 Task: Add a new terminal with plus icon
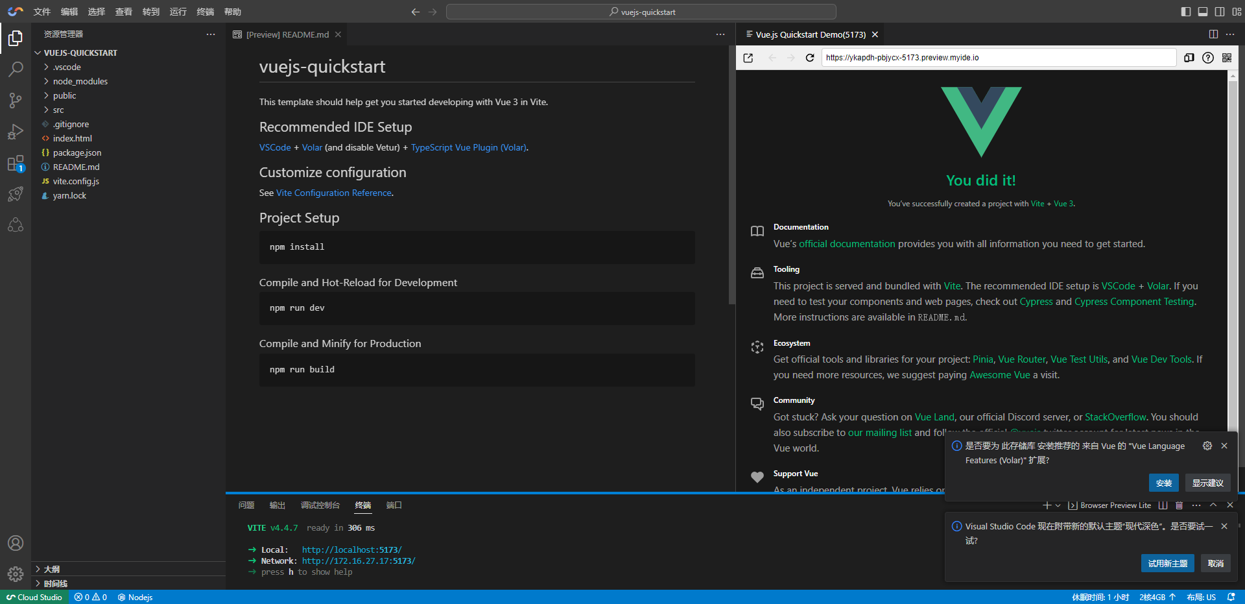[x=1047, y=505]
